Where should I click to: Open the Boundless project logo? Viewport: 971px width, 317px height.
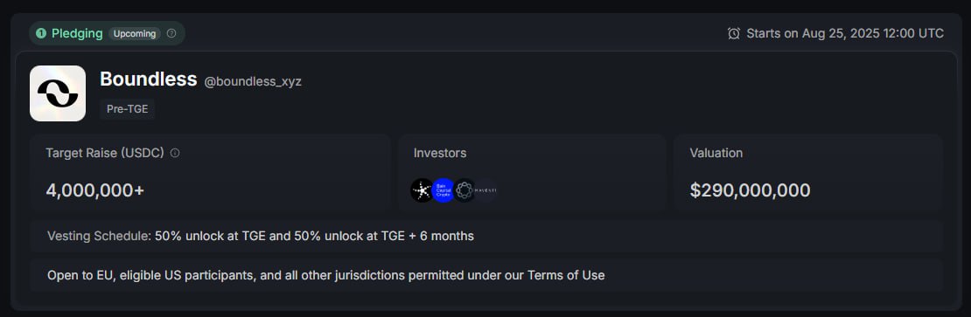[x=58, y=93]
